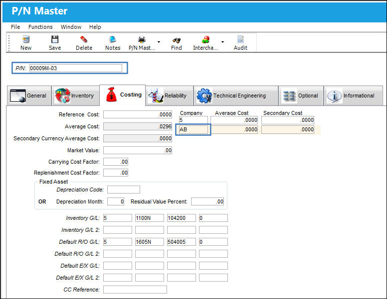Click Secondary Cost cell in AB row
The width and height of the screenshot is (387, 299).
coord(288,129)
